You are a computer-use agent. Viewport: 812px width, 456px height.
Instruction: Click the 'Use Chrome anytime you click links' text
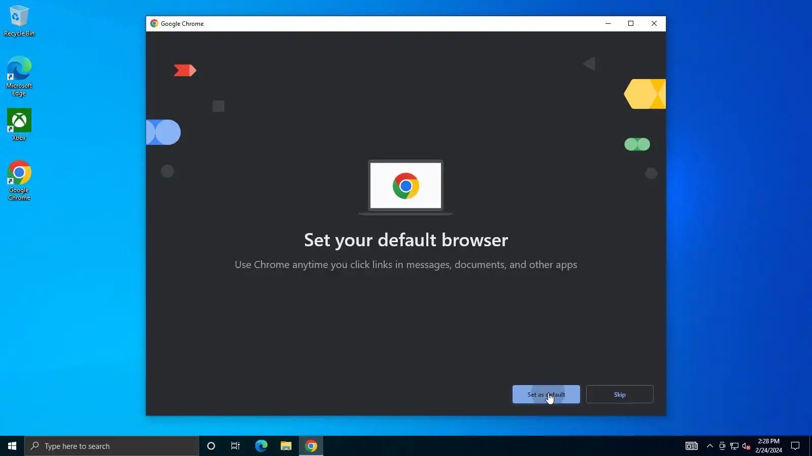(406, 264)
